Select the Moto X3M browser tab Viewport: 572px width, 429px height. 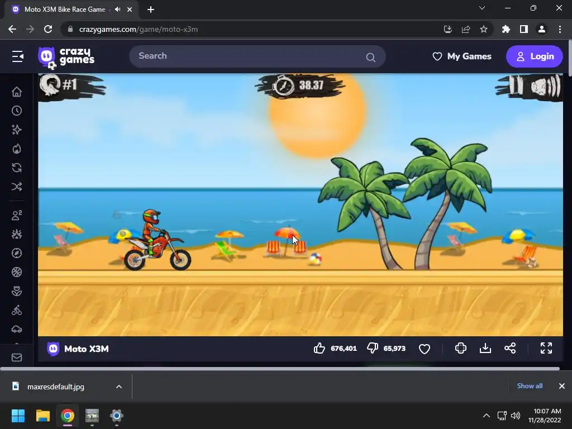coord(71,9)
